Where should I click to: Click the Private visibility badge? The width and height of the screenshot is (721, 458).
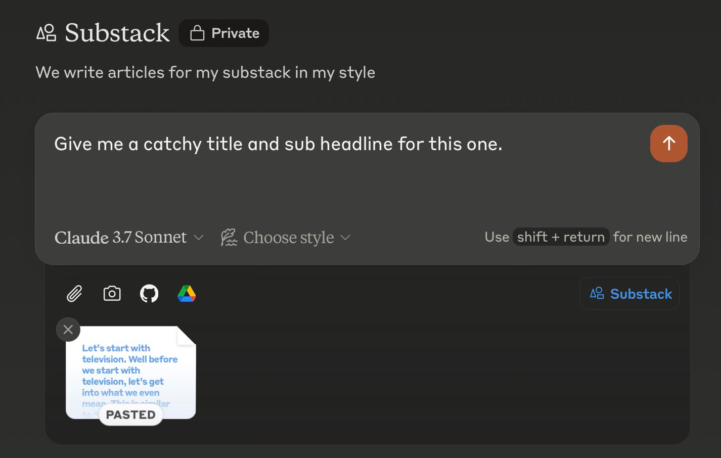coord(223,33)
